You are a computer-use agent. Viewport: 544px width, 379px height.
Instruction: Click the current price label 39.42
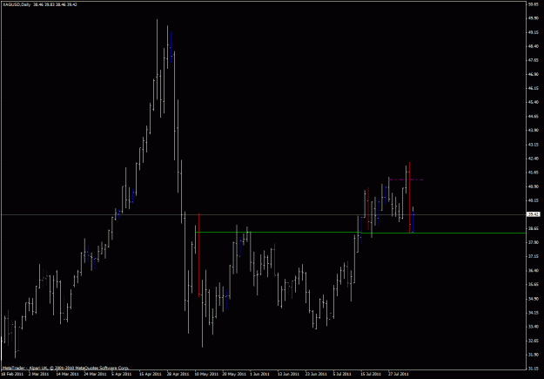[534, 214]
